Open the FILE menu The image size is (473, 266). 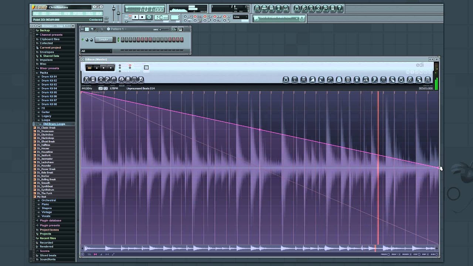[36, 14]
